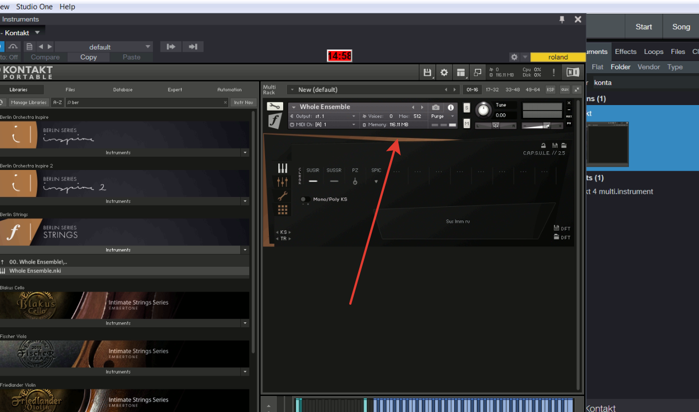Screen dimensions: 699x412
Task: Open the default preset dropdown
Action: tap(104, 47)
